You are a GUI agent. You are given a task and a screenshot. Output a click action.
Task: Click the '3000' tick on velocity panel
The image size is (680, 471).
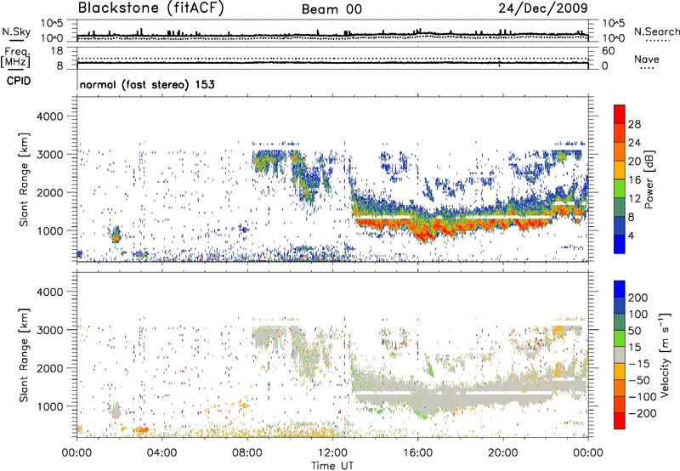(x=49, y=330)
